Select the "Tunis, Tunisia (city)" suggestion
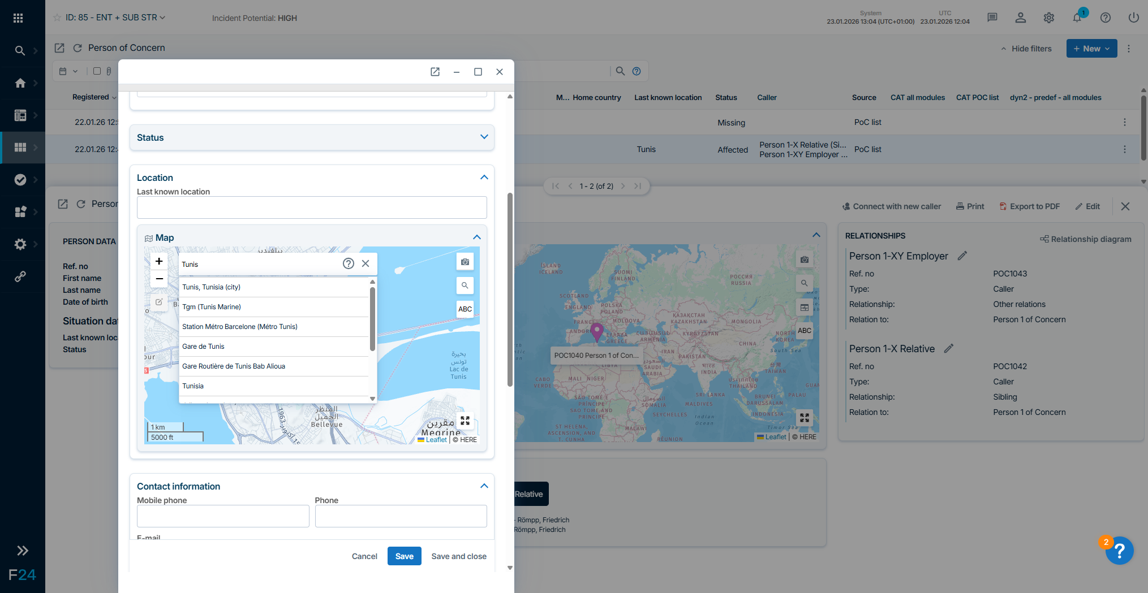Viewport: 1148px width, 593px height. pyautogui.click(x=211, y=287)
